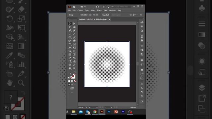The width and height of the screenshot is (212, 119).
Task: Set paint mode to Gradient
Action: pos(72,81)
